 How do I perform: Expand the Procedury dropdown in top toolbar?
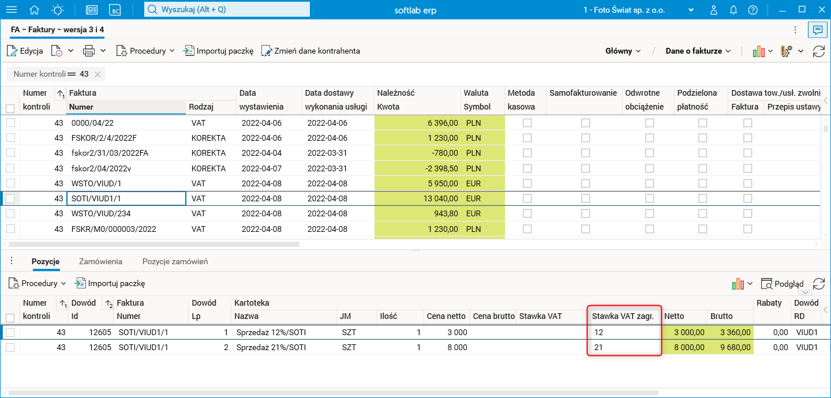pos(145,51)
